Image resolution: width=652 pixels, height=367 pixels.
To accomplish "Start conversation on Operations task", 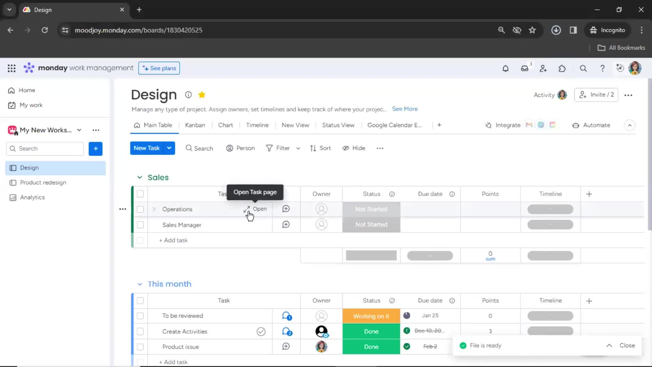I will point(286,209).
